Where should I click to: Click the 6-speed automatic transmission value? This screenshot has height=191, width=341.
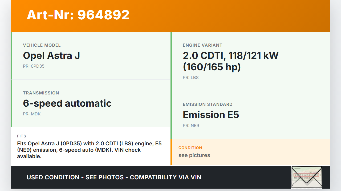pos(67,103)
